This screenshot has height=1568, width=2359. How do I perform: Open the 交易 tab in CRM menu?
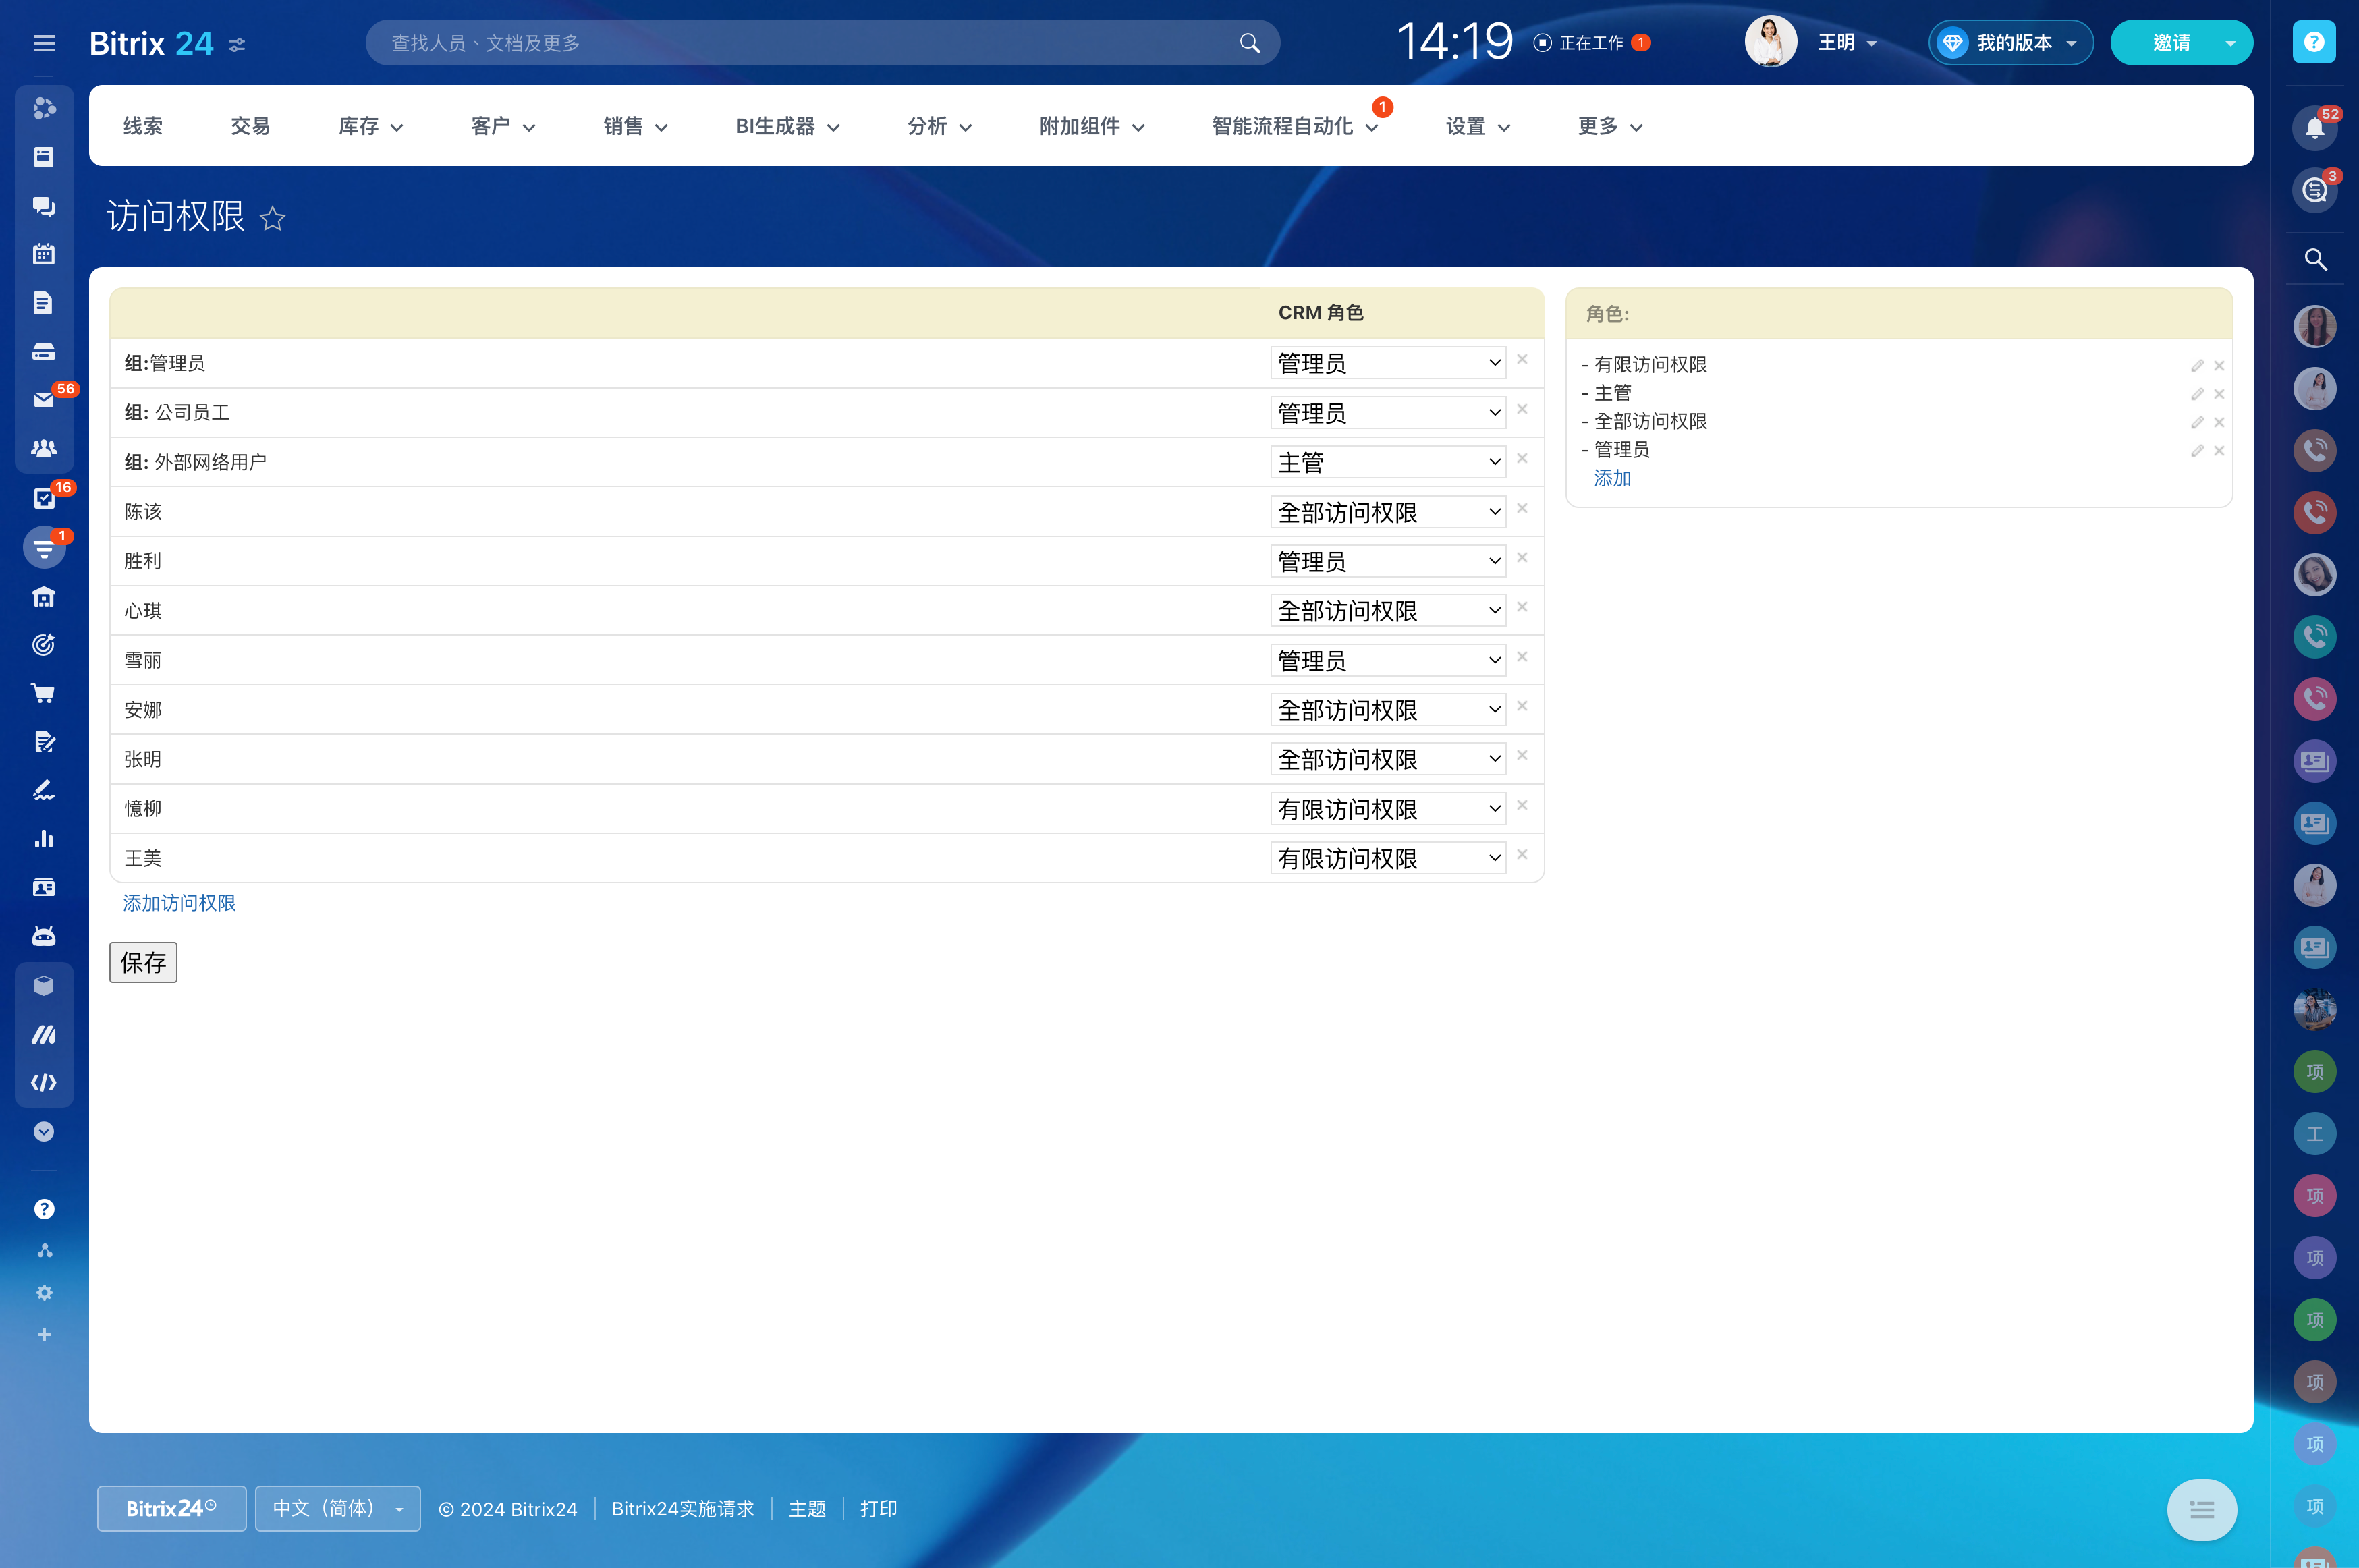click(250, 126)
